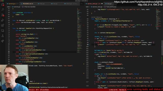Open the Extensions view in the activity bar

click(x=3, y=25)
